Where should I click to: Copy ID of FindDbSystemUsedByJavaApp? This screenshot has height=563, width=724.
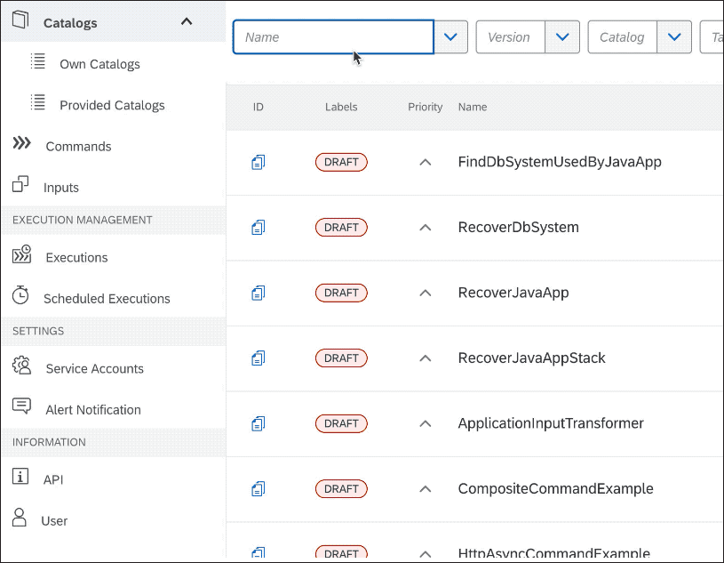pyautogui.click(x=259, y=162)
